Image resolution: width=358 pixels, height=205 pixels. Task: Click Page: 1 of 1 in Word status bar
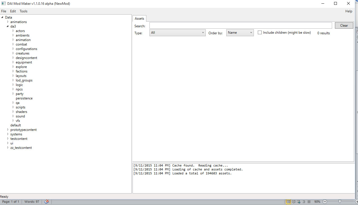[11, 202]
